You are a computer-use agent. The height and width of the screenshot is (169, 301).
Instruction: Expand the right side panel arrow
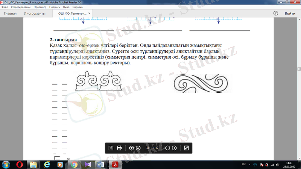(x=298, y=69)
